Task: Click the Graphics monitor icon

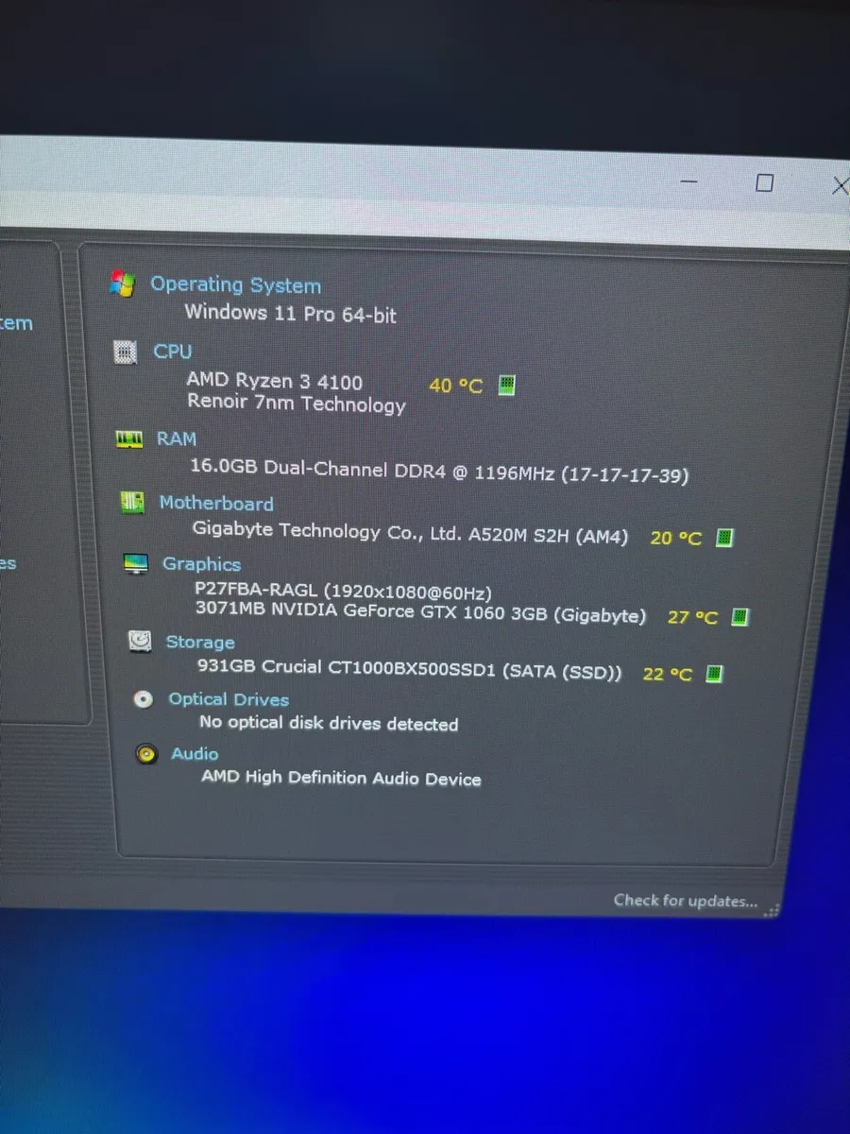Action: pos(136,564)
